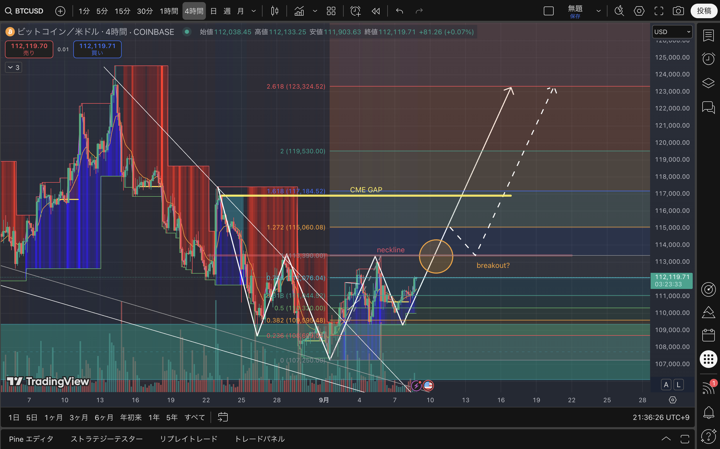Open chart settings hexagon icon

click(x=639, y=11)
